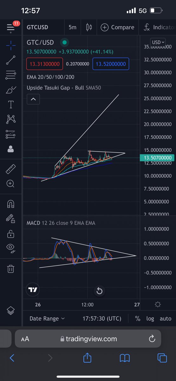This screenshot has height=381, width=176.
Task: Click the blue buy price 13.52000000
Action: pos(111,64)
